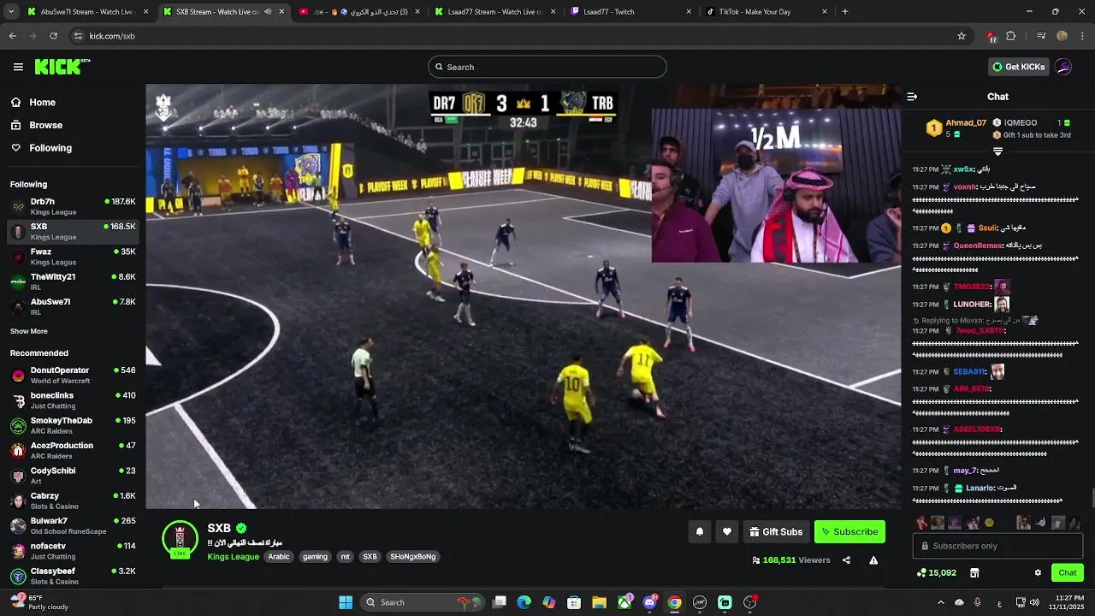Report the stream via warning icon
Viewport: 1095px width, 616px height.
873,560
